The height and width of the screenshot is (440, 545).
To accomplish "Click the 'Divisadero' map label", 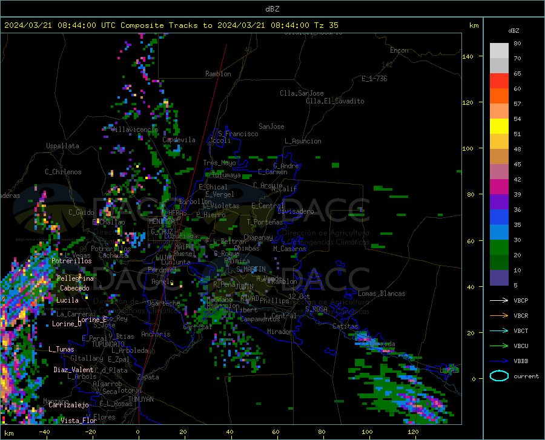I will [x=296, y=211].
